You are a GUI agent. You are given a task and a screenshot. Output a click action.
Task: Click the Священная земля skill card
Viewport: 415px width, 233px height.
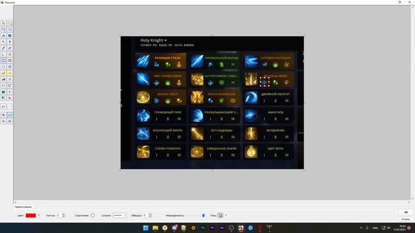[215, 151]
